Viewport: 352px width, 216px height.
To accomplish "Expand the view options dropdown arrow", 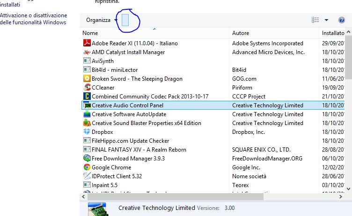I will point(326,20).
